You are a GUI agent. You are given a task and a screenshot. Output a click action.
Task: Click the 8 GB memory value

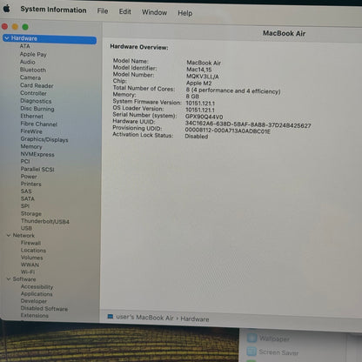point(192,97)
